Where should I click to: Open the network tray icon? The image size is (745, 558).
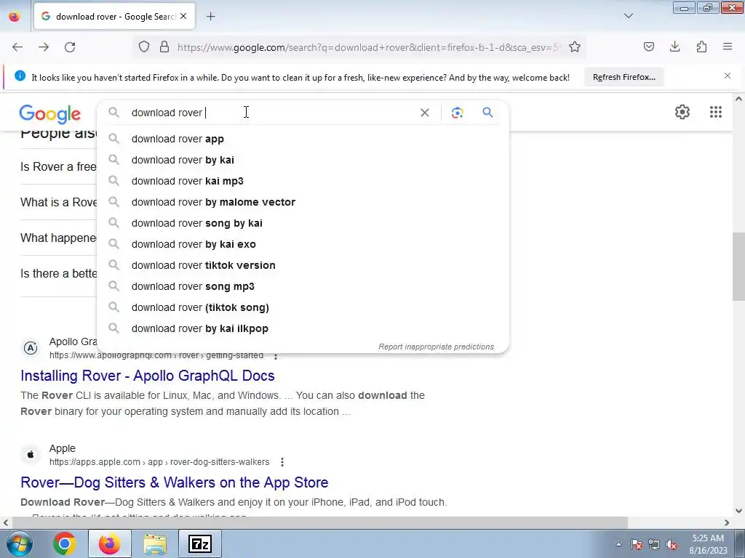(654, 545)
